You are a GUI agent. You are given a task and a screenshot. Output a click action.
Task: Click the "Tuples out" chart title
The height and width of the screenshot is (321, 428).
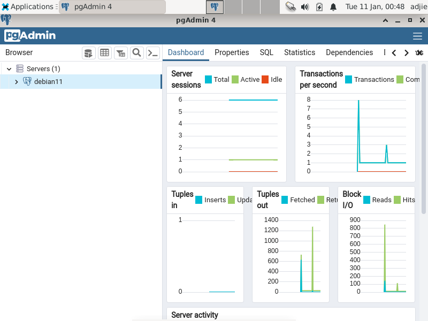click(268, 200)
